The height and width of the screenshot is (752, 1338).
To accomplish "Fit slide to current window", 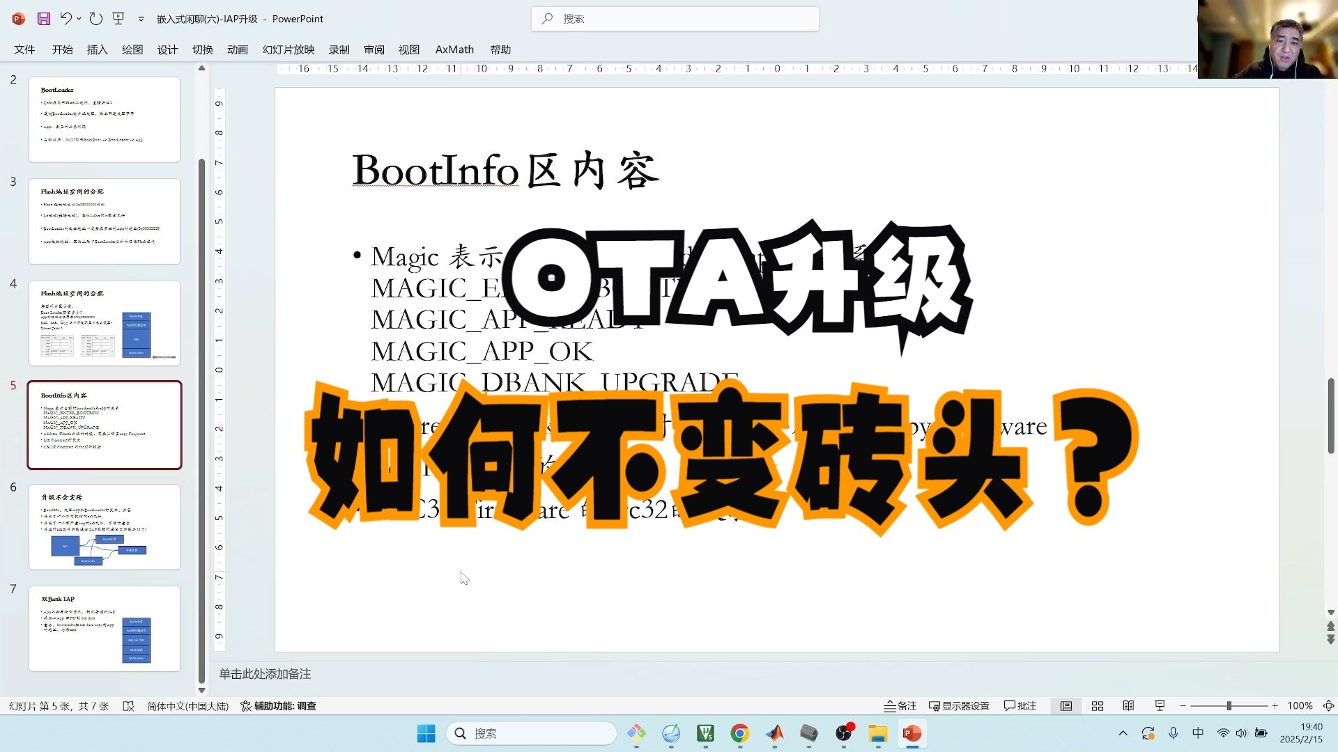I will 1329,705.
